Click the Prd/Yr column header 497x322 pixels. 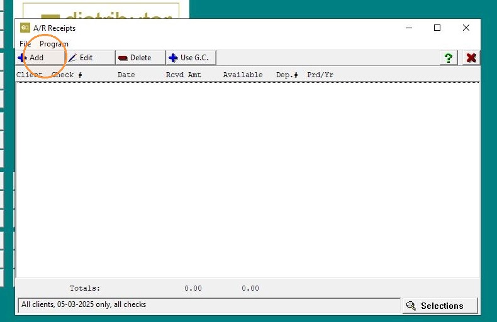pyautogui.click(x=320, y=75)
